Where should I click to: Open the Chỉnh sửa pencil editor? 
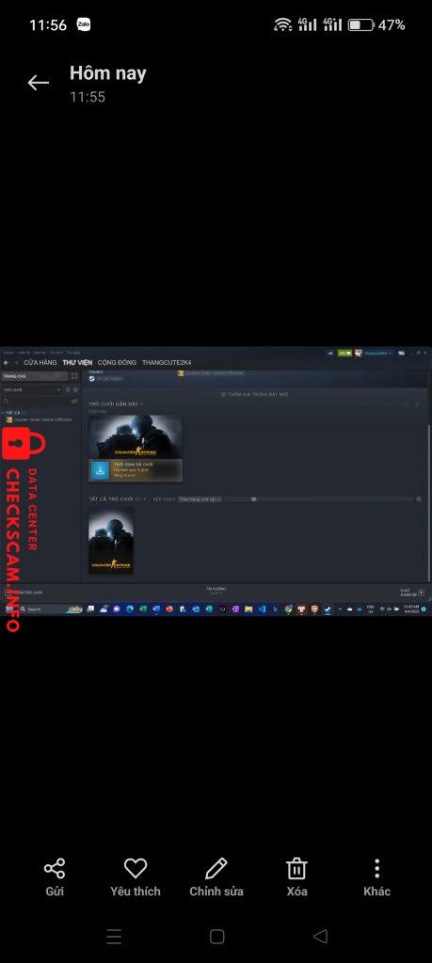pyautogui.click(x=216, y=877)
